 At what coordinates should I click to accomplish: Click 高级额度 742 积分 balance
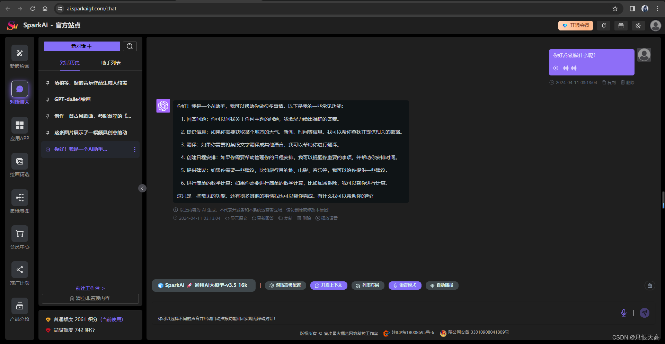[70, 331]
